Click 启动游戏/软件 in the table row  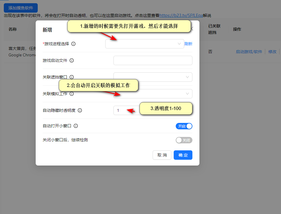(x=249, y=52)
